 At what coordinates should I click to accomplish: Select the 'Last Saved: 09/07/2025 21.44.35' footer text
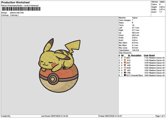pos(55,116)
